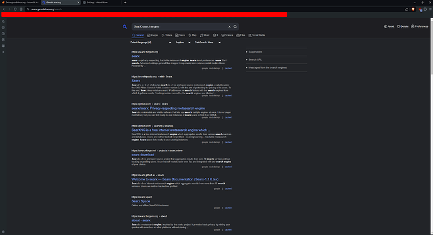Viewport: 433px width, 235px height.
Task: Open the Anytime time range dropdown
Action: 183,43
